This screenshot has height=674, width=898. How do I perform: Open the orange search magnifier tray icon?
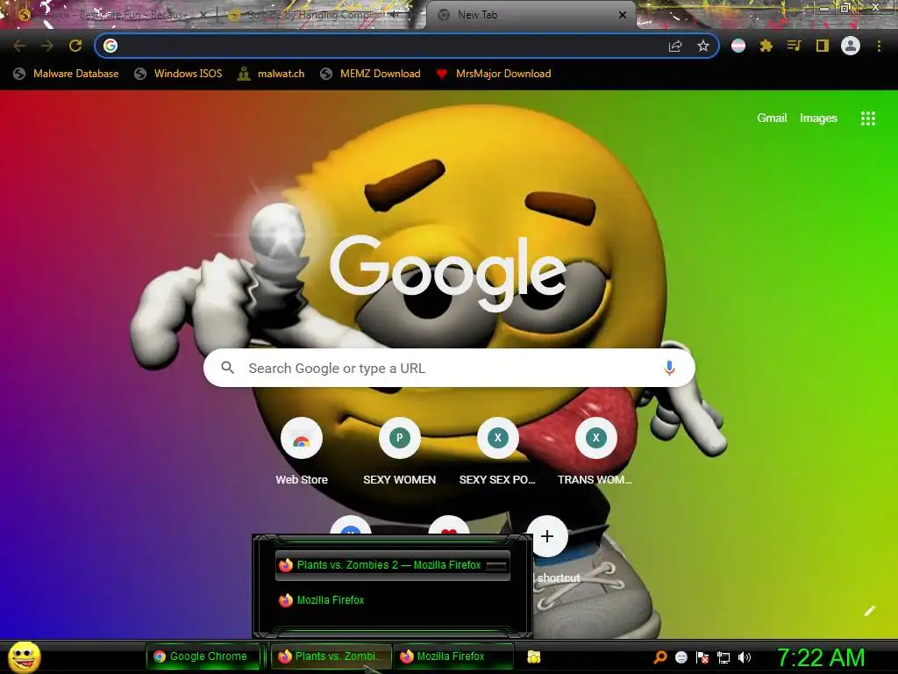point(659,657)
